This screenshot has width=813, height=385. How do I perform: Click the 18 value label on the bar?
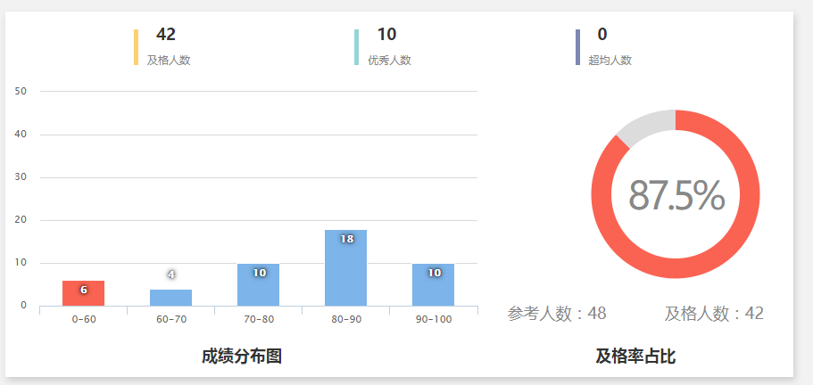coord(347,239)
